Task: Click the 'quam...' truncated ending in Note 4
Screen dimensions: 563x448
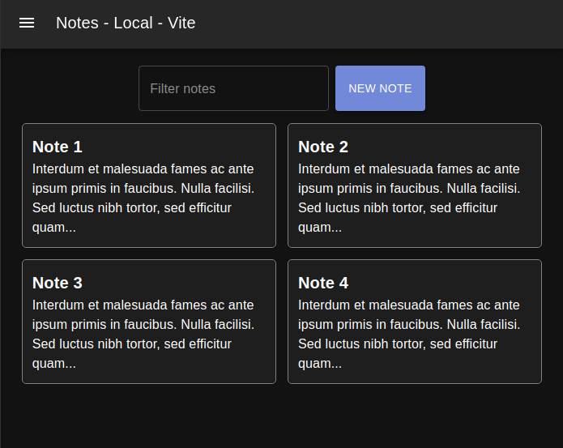Action: tap(320, 364)
